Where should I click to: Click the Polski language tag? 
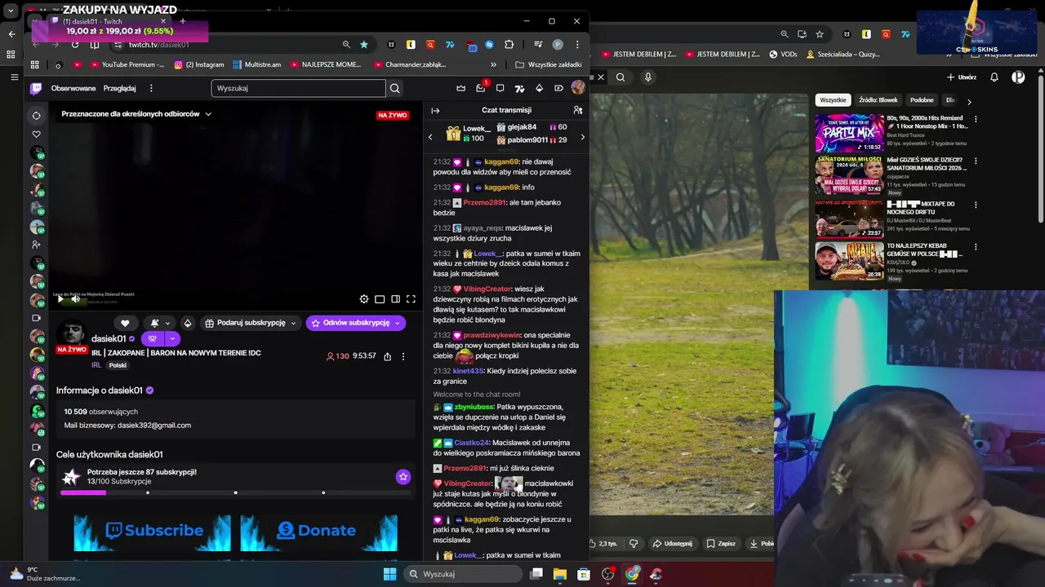pos(118,365)
